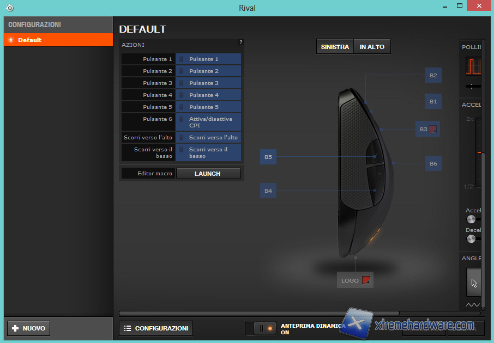Switch to the IN ALTO view tab

tap(372, 47)
